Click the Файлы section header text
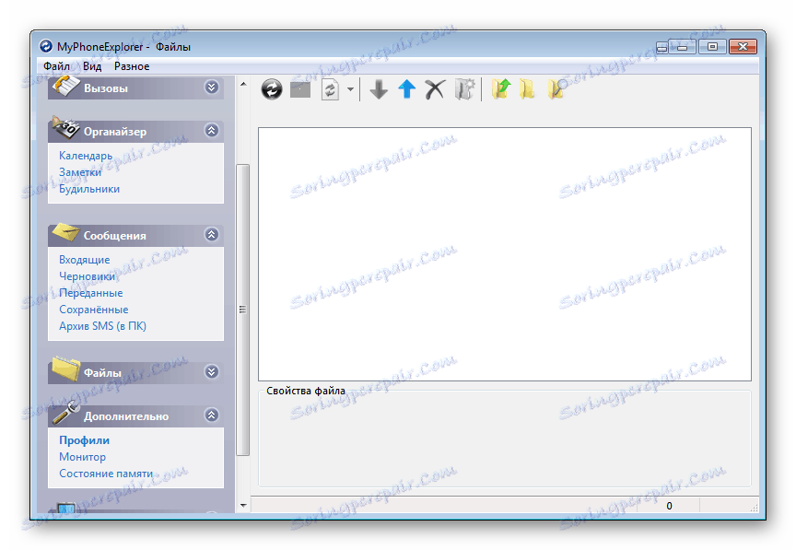 (102, 373)
